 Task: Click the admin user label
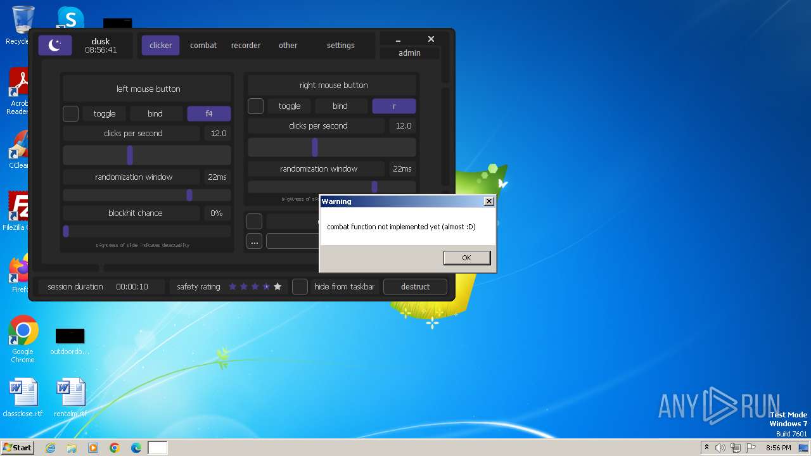click(x=409, y=53)
